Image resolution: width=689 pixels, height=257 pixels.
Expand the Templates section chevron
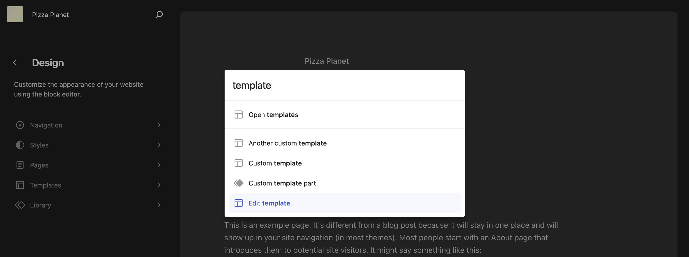point(159,185)
